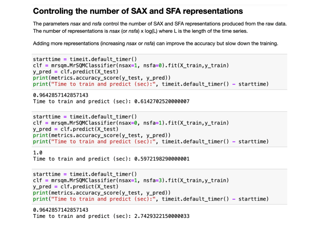Viewport: 319px width, 226px height.
Task: Click third cell's print(metrics.accuracy_score) line
Action: pos(101,193)
